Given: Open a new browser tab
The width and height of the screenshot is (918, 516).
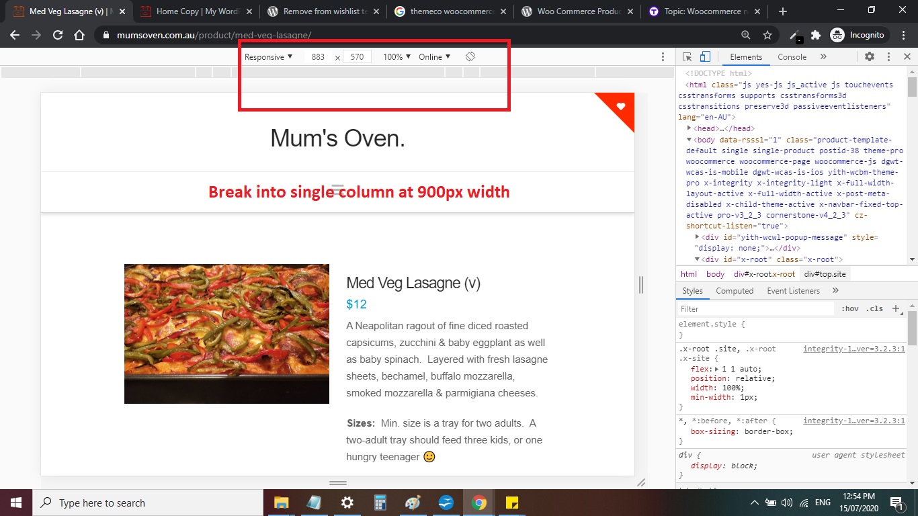Looking at the screenshot, I should [783, 11].
